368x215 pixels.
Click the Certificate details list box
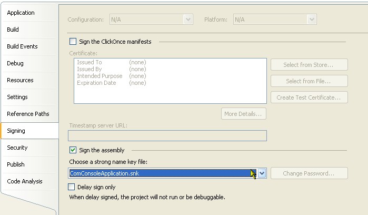170,81
